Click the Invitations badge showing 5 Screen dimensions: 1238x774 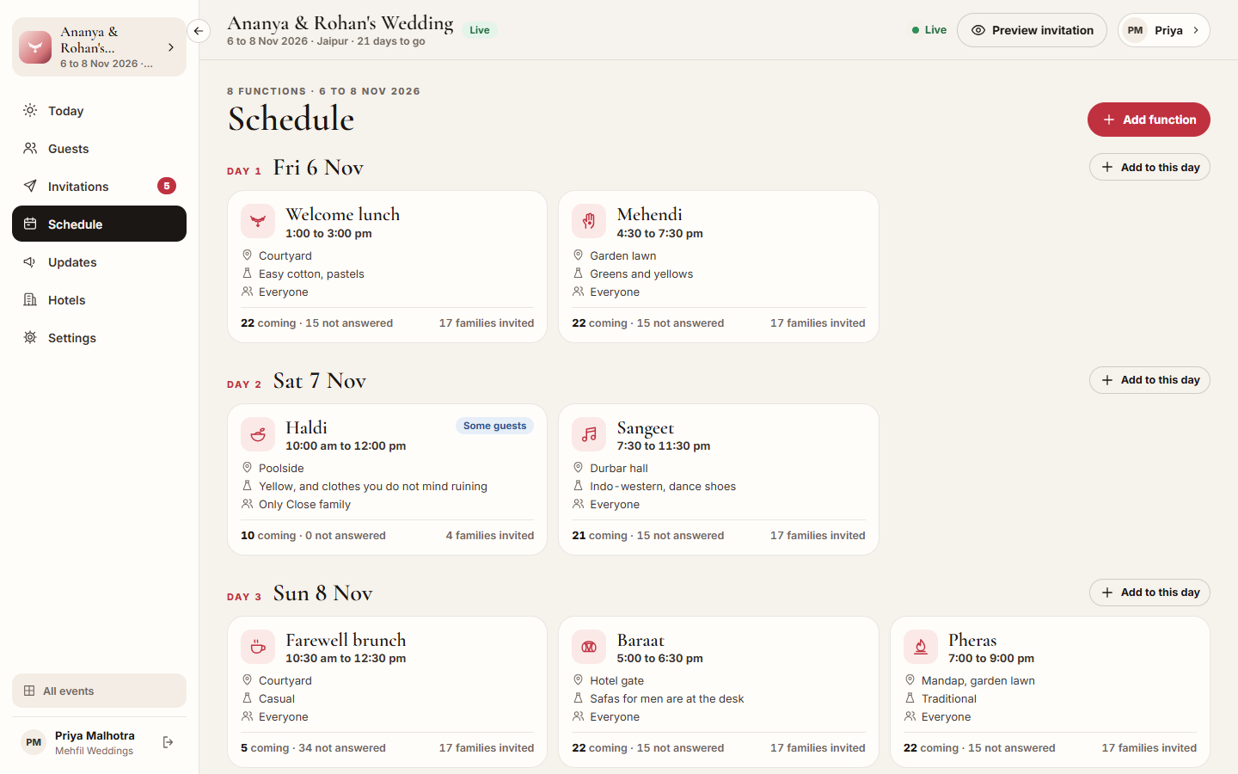point(167,186)
